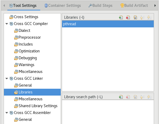Viewport: 159px width, 124px height.
Task: Select Optimization under Cross GCC Compiler
Action: pos(29,51)
